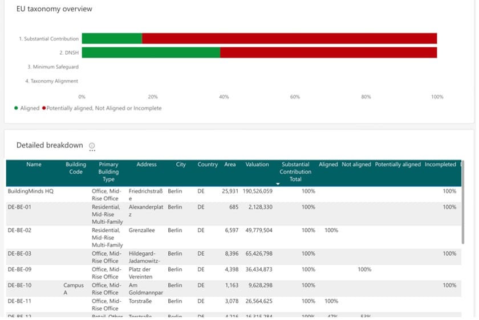
Task: Click area value 25,931
Action: [x=230, y=191]
